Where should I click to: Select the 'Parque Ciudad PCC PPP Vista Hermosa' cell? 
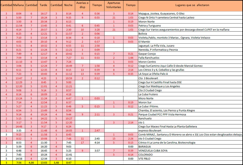[x=190, y=114]
